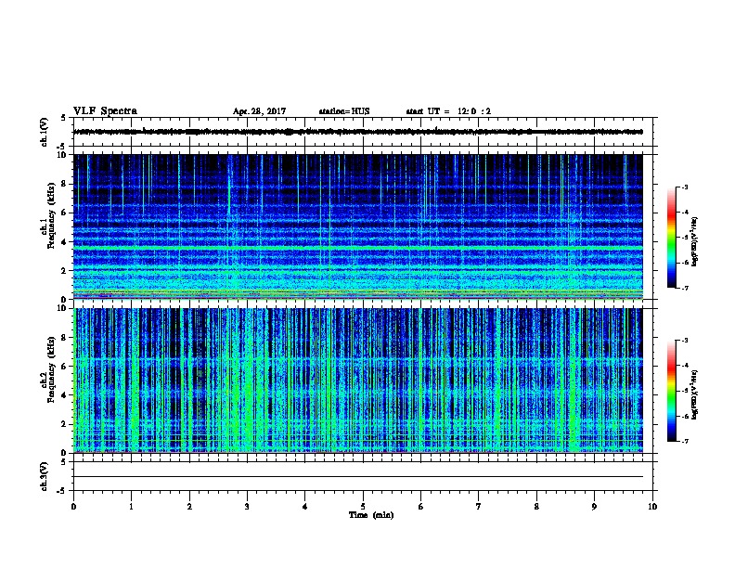This screenshot has height=568, width=735.
Task: Click the "VLF Spectra" plot title
Action: click(x=105, y=111)
